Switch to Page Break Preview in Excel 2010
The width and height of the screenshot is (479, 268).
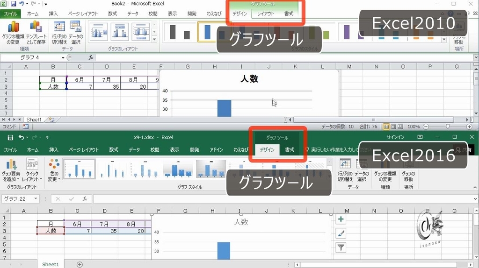400,127
